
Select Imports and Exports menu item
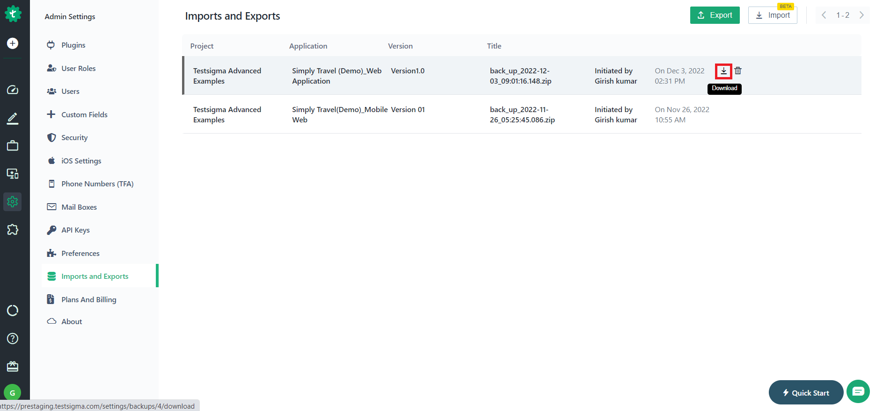click(x=99, y=276)
